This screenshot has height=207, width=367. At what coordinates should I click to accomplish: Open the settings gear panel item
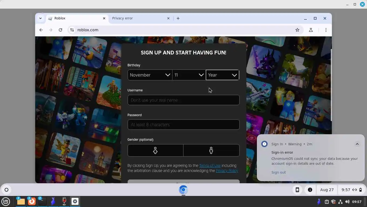(x=75, y=201)
